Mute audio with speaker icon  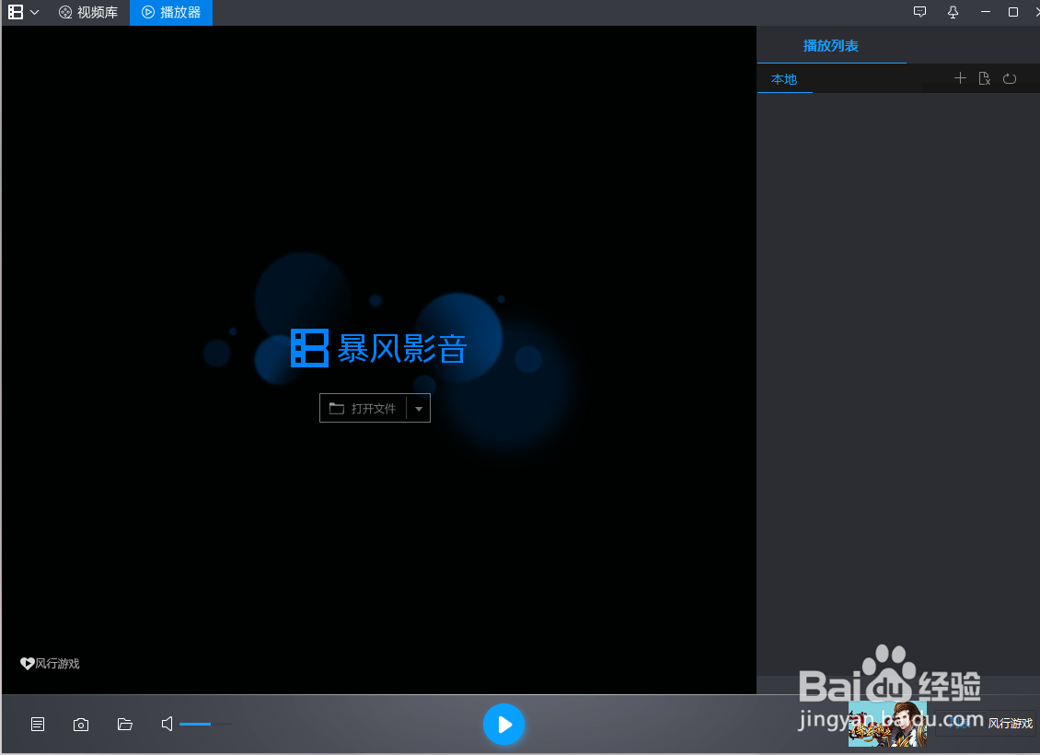click(x=168, y=724)
